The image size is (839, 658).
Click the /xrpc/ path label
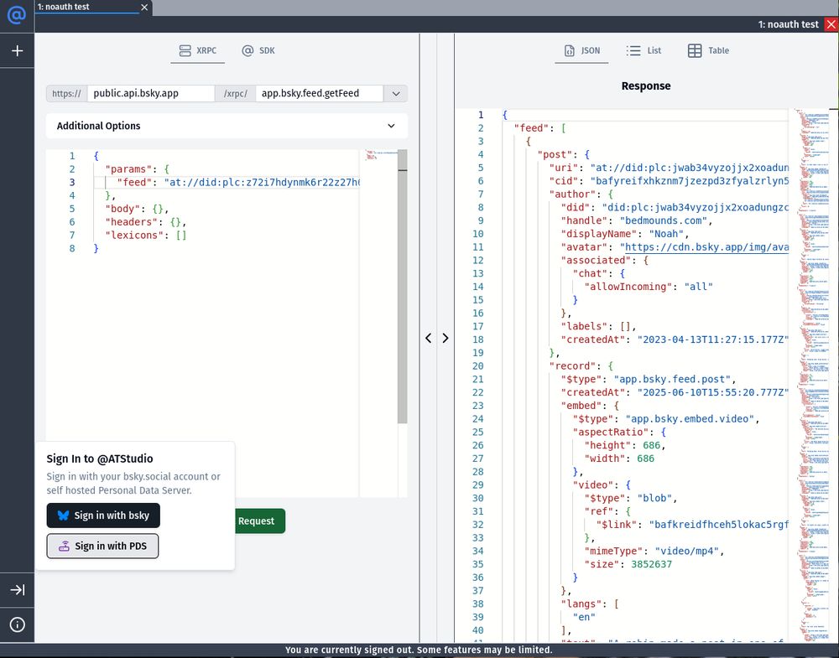pos(236,94)
